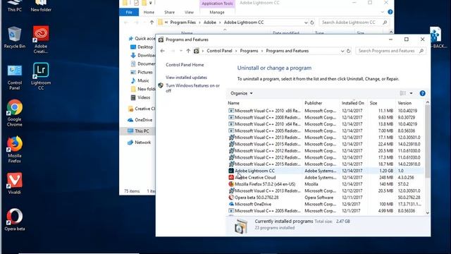The image size is (451, 254).
Task: Open the Adobe Creative Cloud desktop shortcut
Action: coord(41,40)
